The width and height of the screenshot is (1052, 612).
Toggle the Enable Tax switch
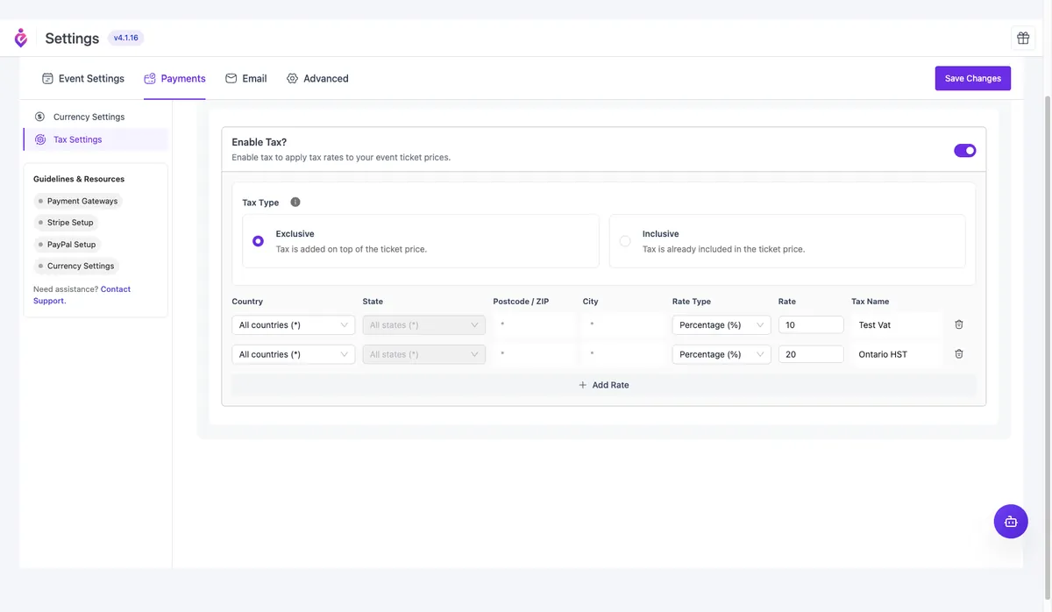965,151
